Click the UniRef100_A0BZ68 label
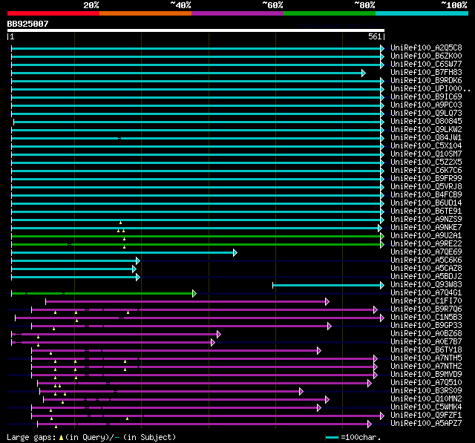The height and width of the screenshot is (443, 475). point(426,334)
